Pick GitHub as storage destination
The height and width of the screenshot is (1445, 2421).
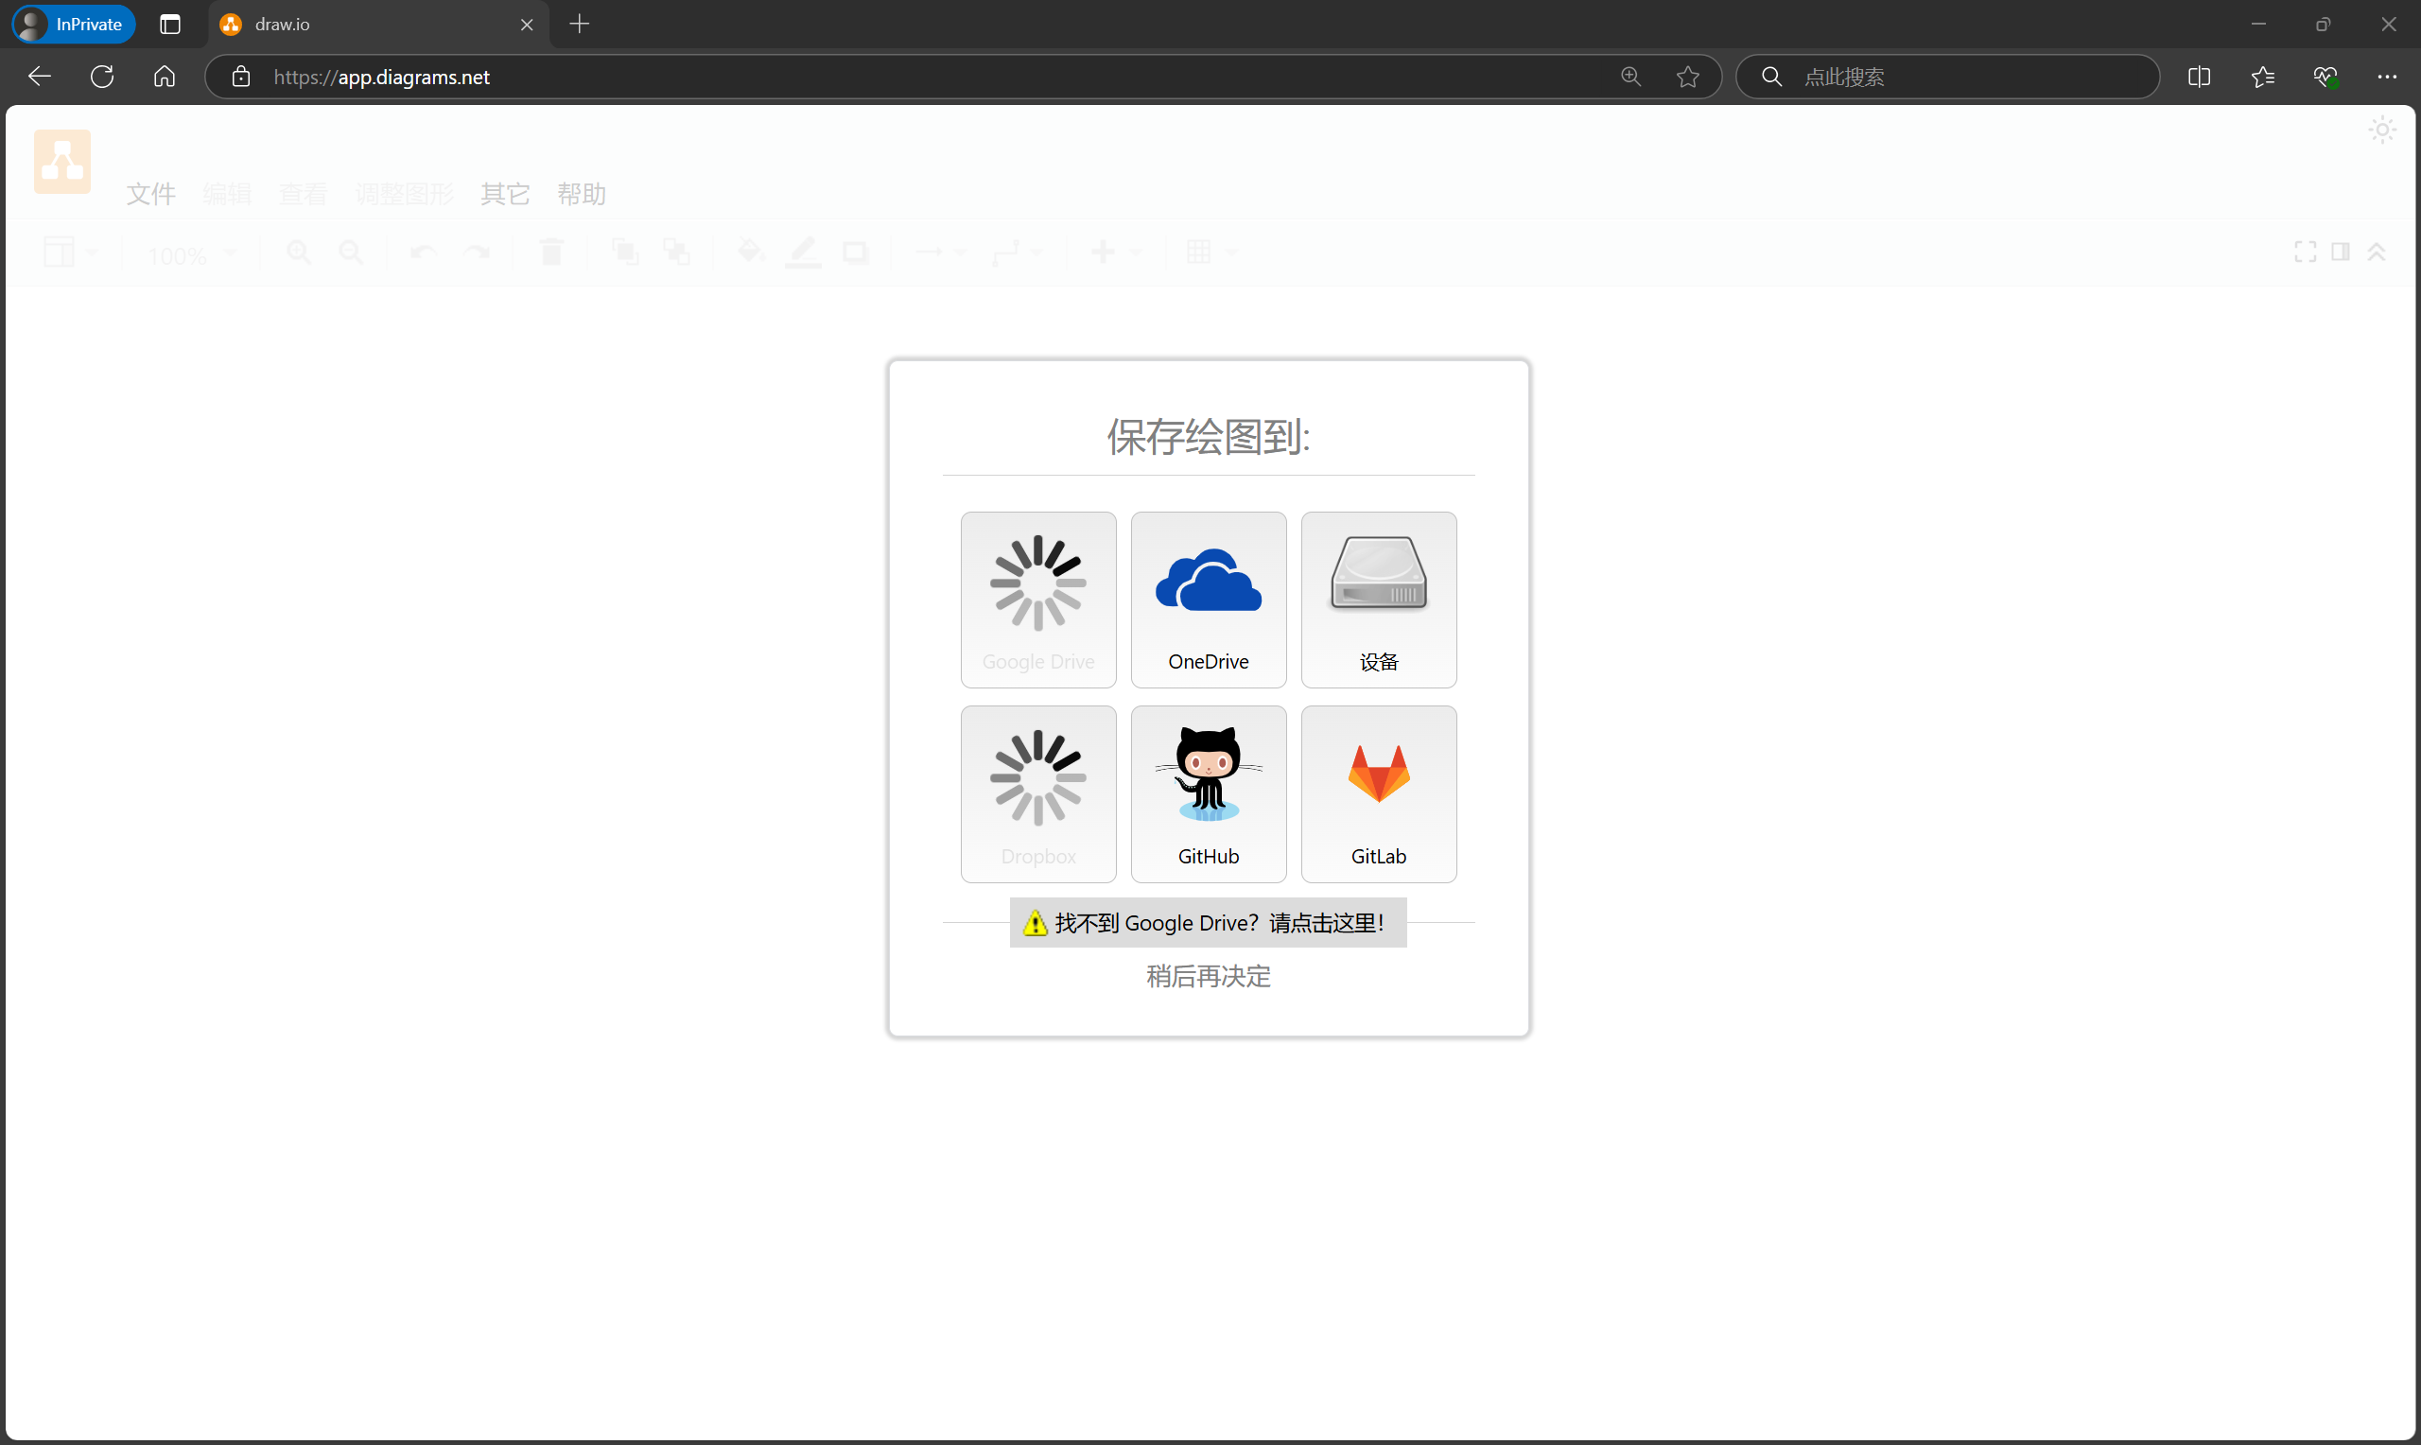[x=1208, y=793]
